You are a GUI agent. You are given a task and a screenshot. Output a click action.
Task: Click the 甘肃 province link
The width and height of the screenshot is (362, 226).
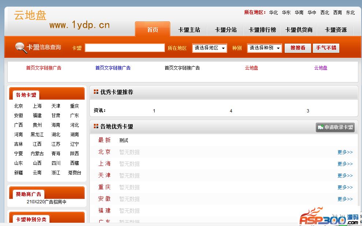pos(56,115)
